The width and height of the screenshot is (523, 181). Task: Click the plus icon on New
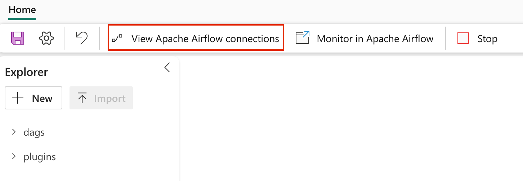click(18, 98)
